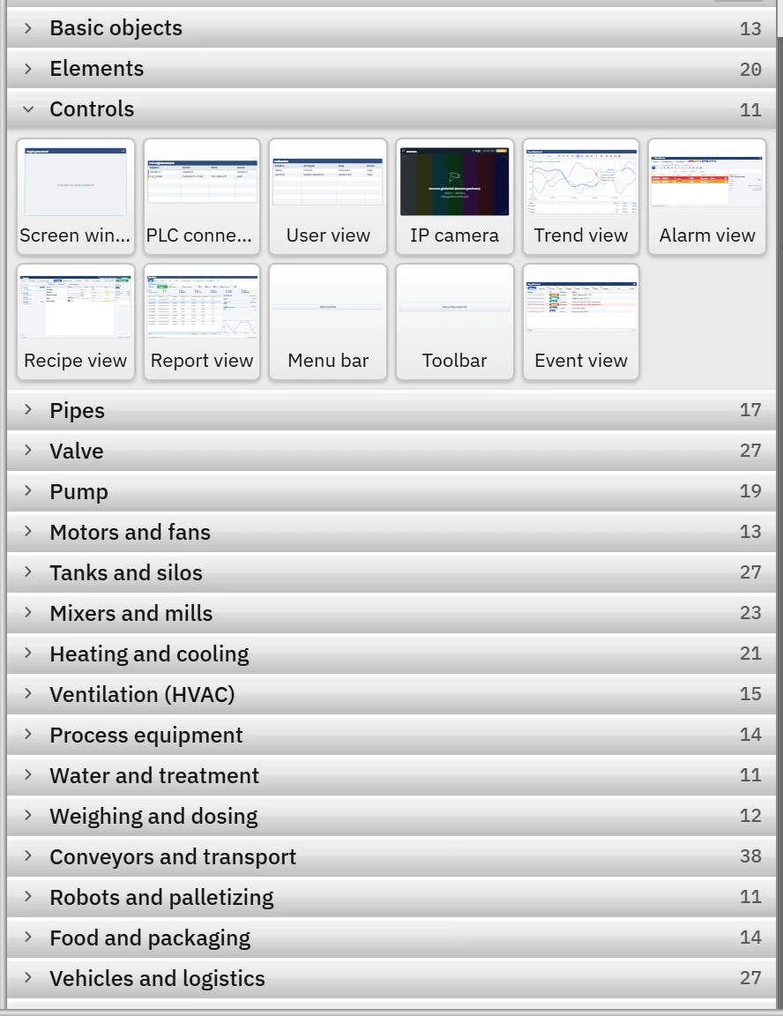Image resolution: width=783 pixels, height=1016 pixels.
Task: Expand the Mixers and mills category
Action: click(391, 613)
